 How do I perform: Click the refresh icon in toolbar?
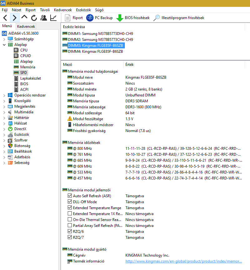[x=34, y=18]
